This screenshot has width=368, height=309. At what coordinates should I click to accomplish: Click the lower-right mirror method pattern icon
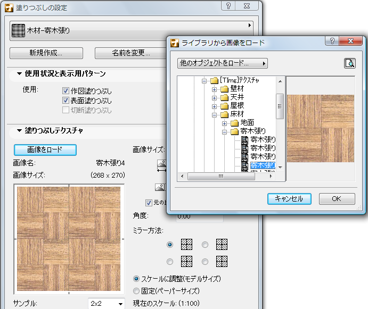(222, 262)
